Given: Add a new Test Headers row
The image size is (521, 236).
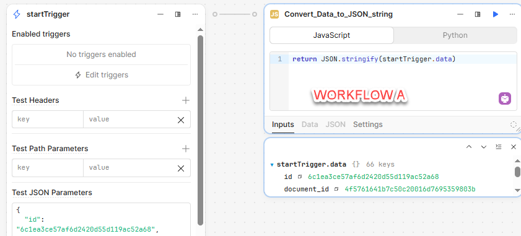Looking at the screenshot, I should click(x=186, y=100).
